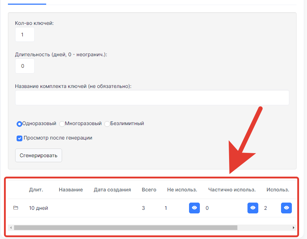Click the Просмотр после генерации label

pyautogui.click(x=58, y=138)
